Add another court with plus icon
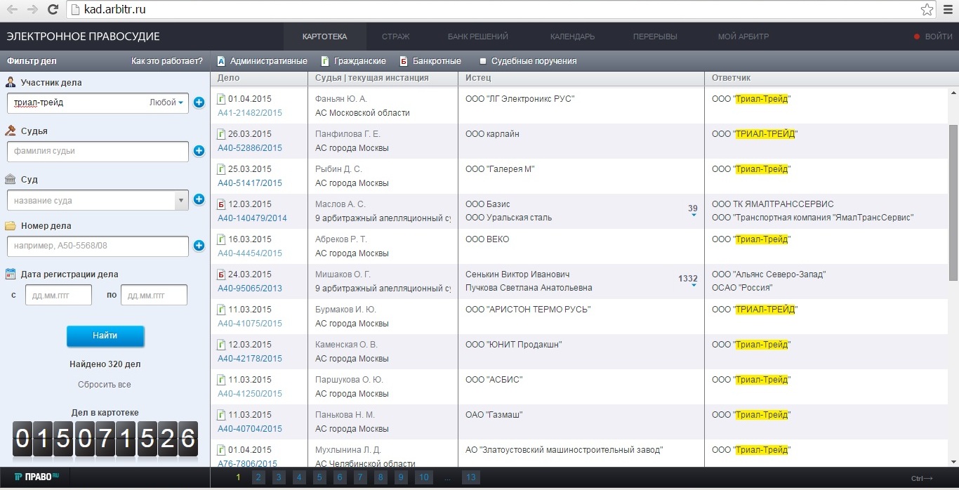Screen dimensions: 959x490 (x=199, y=200)
